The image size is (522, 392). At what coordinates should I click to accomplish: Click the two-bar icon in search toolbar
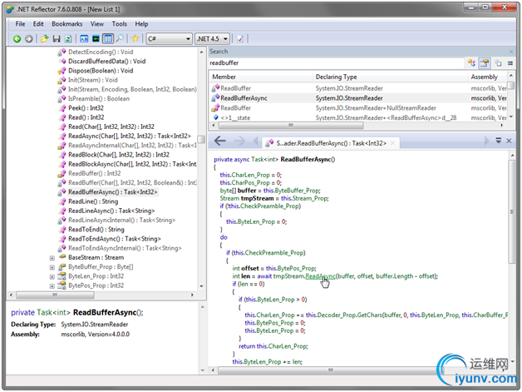pyautogui.click(x=510, y=63)
